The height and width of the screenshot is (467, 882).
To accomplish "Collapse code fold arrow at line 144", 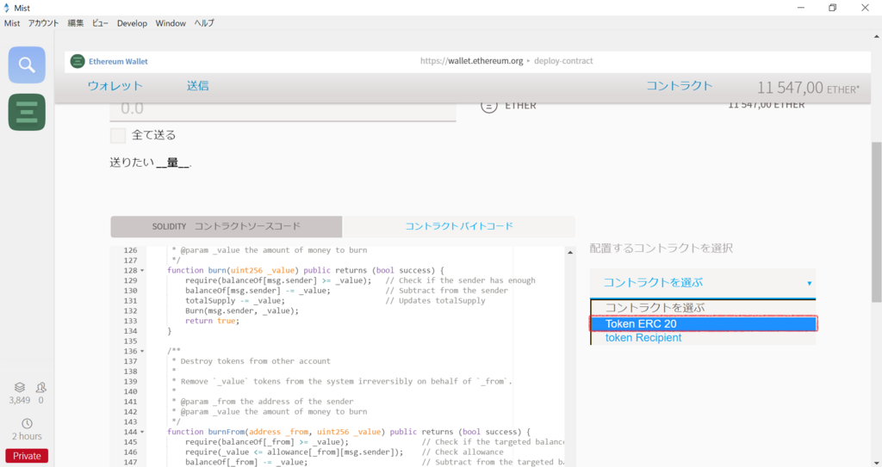I will coord(142,432).
